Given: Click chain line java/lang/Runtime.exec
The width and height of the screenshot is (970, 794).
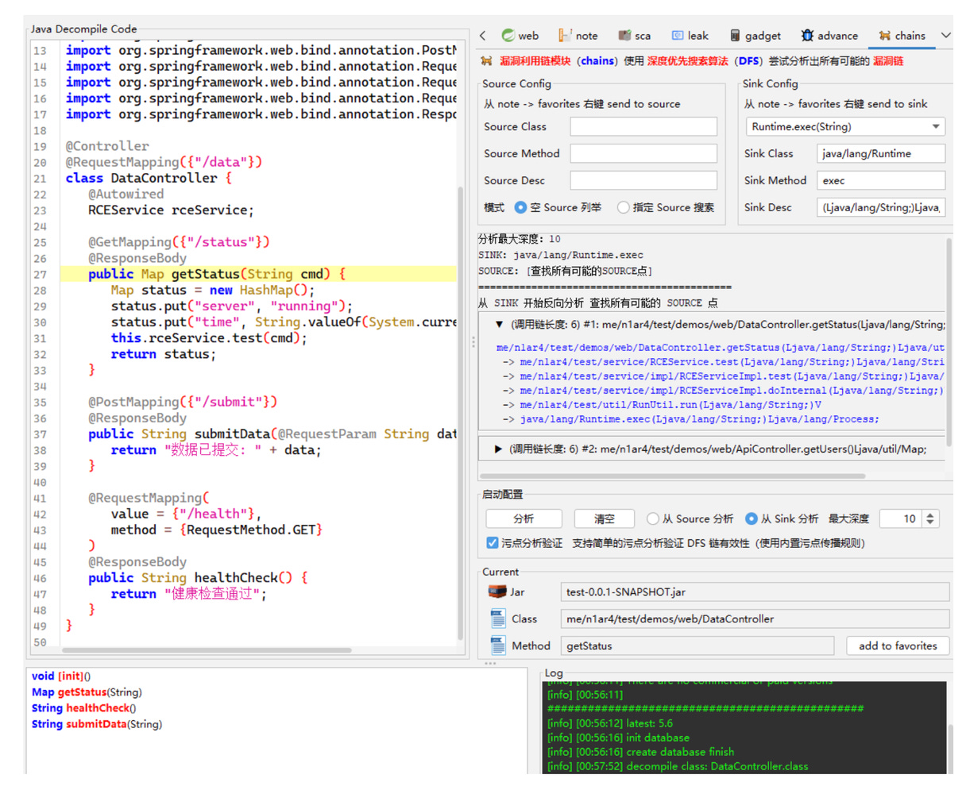Looking at the screenshot, I should click(x=690, y=419).
